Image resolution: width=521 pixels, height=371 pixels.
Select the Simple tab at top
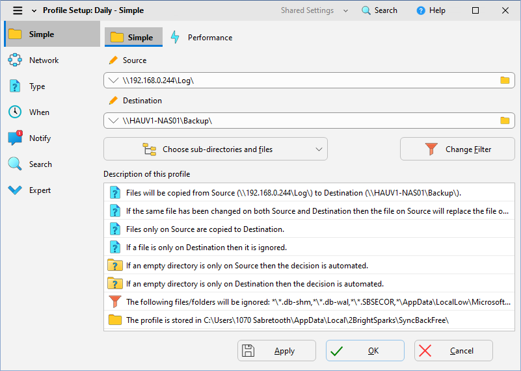point(133,38)
